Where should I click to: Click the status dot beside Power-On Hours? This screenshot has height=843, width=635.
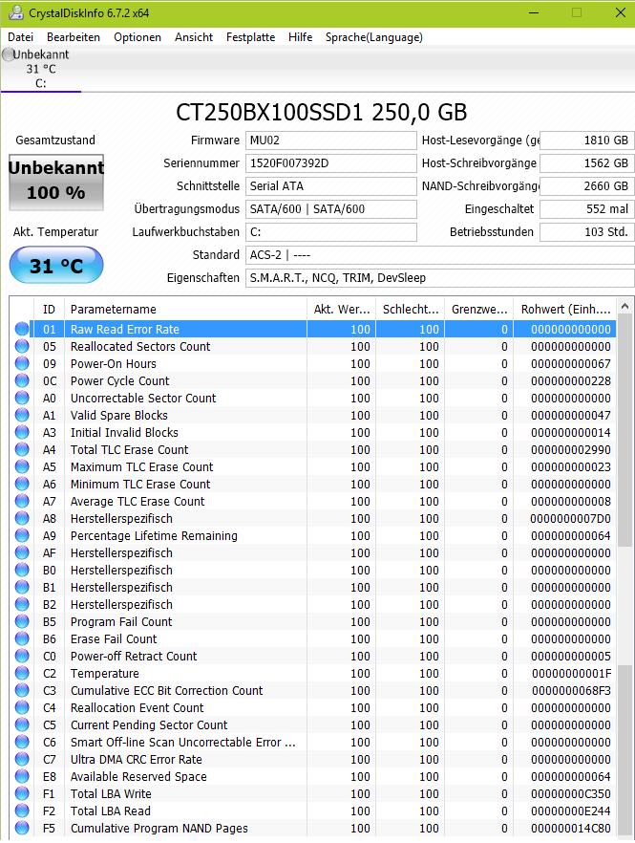22,363
